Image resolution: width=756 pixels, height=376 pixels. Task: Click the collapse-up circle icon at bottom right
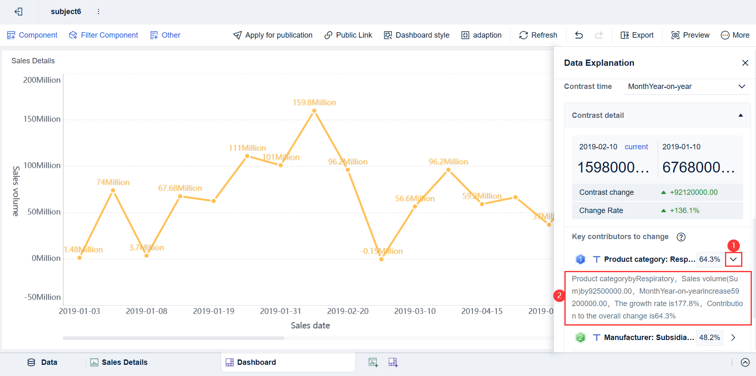tap(745, 362)
